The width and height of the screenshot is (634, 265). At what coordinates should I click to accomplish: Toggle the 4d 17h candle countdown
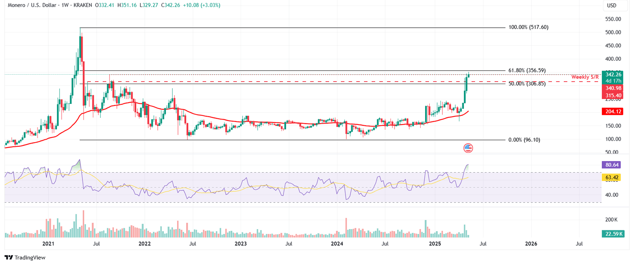613,81
